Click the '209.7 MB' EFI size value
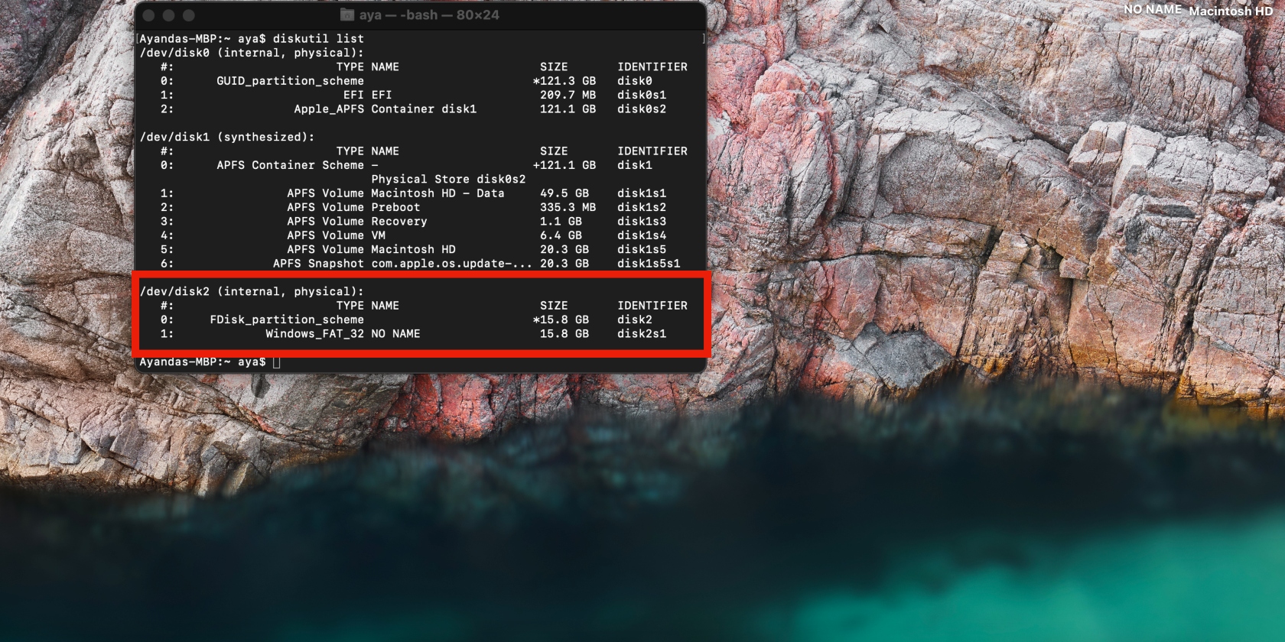This screenshot has height=642, width=1285. [x=568, y=95]
